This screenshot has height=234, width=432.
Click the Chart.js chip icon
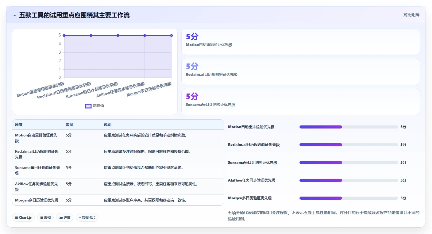pyautogui.click(x=17, y=217)
